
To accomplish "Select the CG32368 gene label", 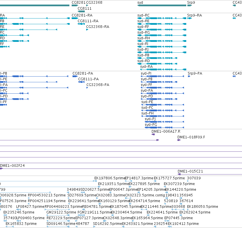I will (94, 3).
